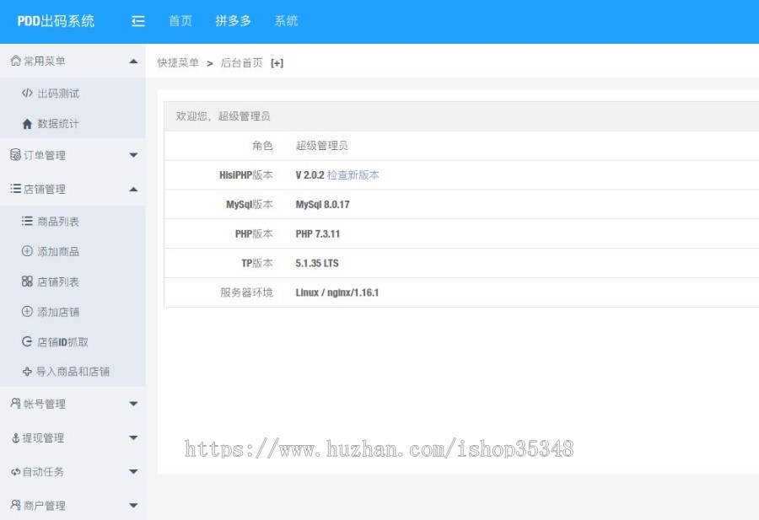Screen dimensions: 759x520
Task: Click the 店铺管理 list icon
Action: point(15,189)
